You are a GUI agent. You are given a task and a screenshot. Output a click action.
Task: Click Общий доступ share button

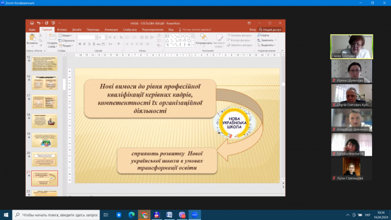click(270, 30)
